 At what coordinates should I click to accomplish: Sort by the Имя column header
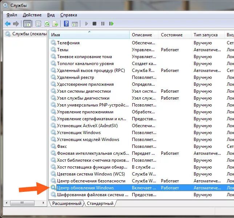(89, 35)
